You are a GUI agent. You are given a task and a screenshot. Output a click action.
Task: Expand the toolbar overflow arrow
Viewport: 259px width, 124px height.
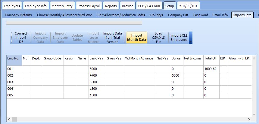190,42
